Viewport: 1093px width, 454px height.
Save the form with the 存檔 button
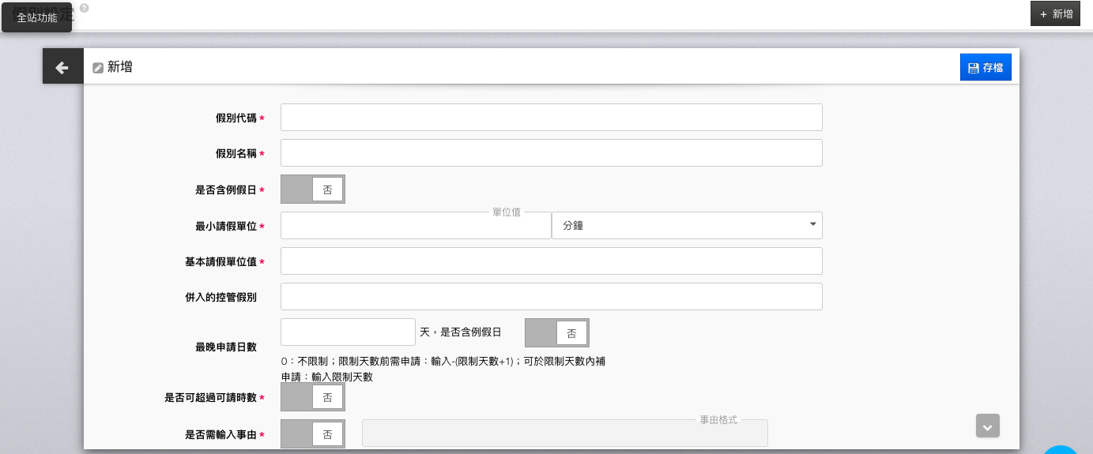985,68
